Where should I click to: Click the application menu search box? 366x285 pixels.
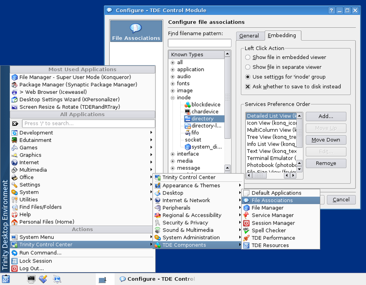[88, 124]
